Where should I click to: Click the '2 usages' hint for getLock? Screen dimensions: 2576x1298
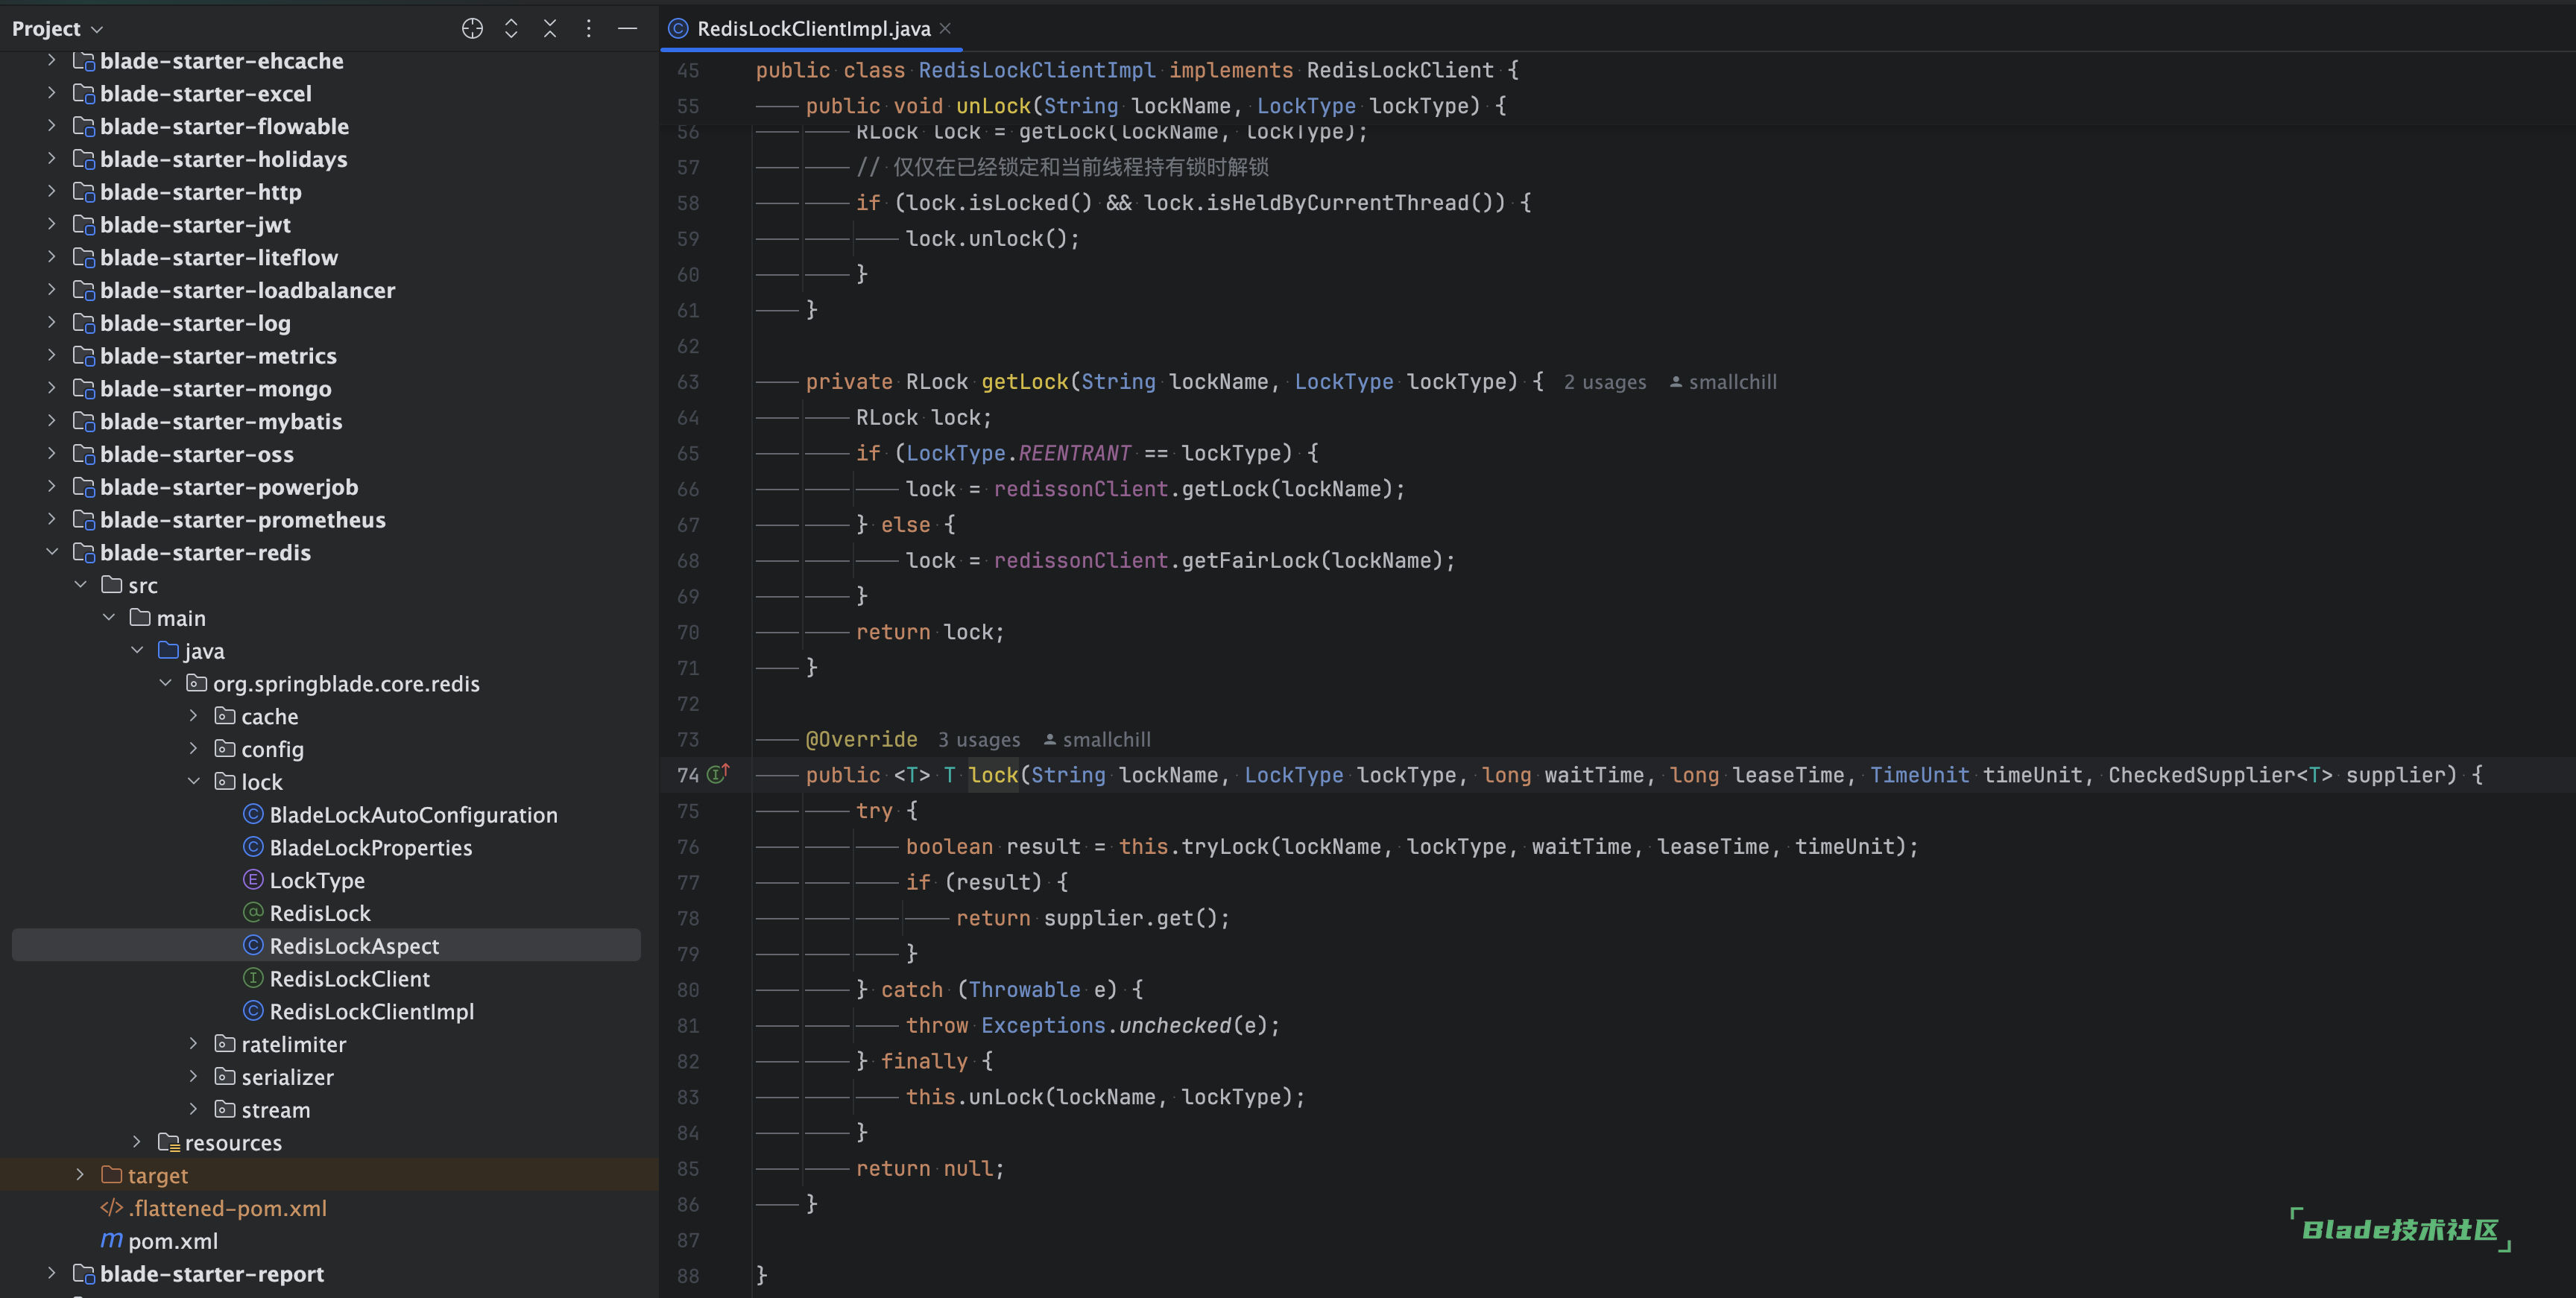coord(1604,382)
